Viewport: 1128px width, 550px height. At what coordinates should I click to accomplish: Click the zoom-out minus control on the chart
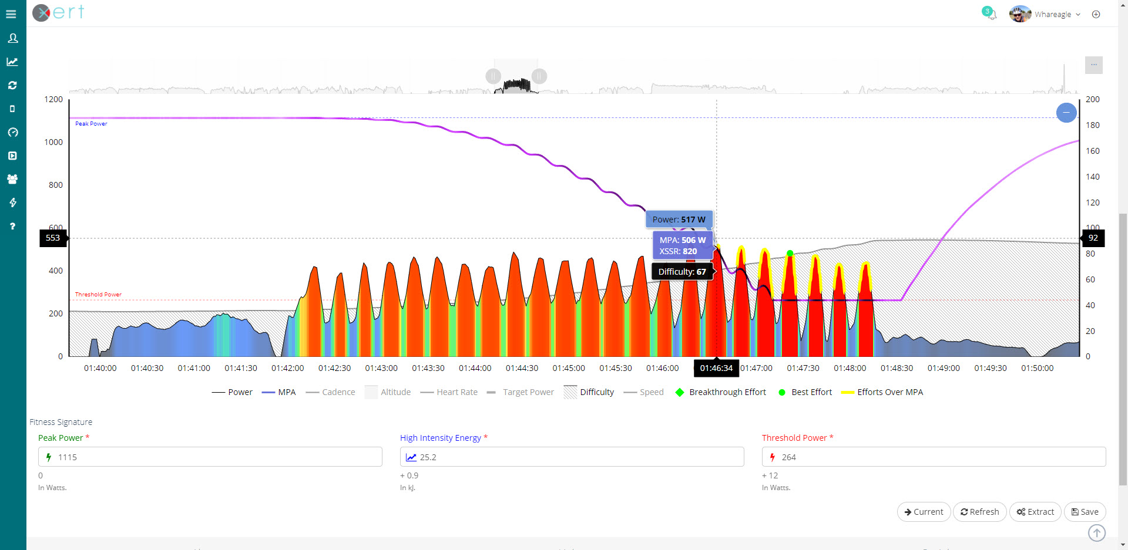click(1067, 113)
